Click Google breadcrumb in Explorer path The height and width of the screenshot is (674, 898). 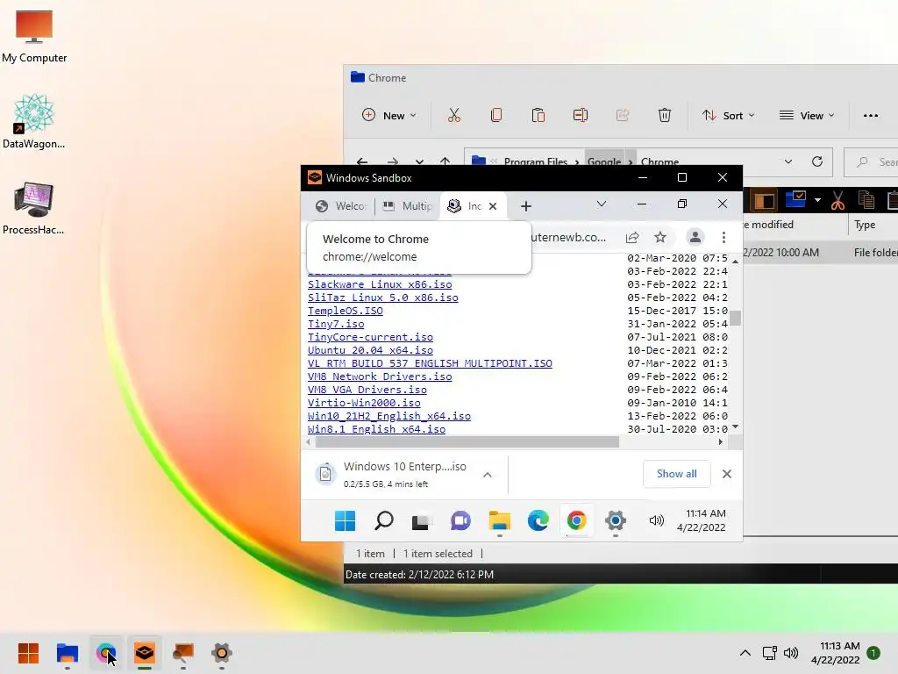click(603, 161)
